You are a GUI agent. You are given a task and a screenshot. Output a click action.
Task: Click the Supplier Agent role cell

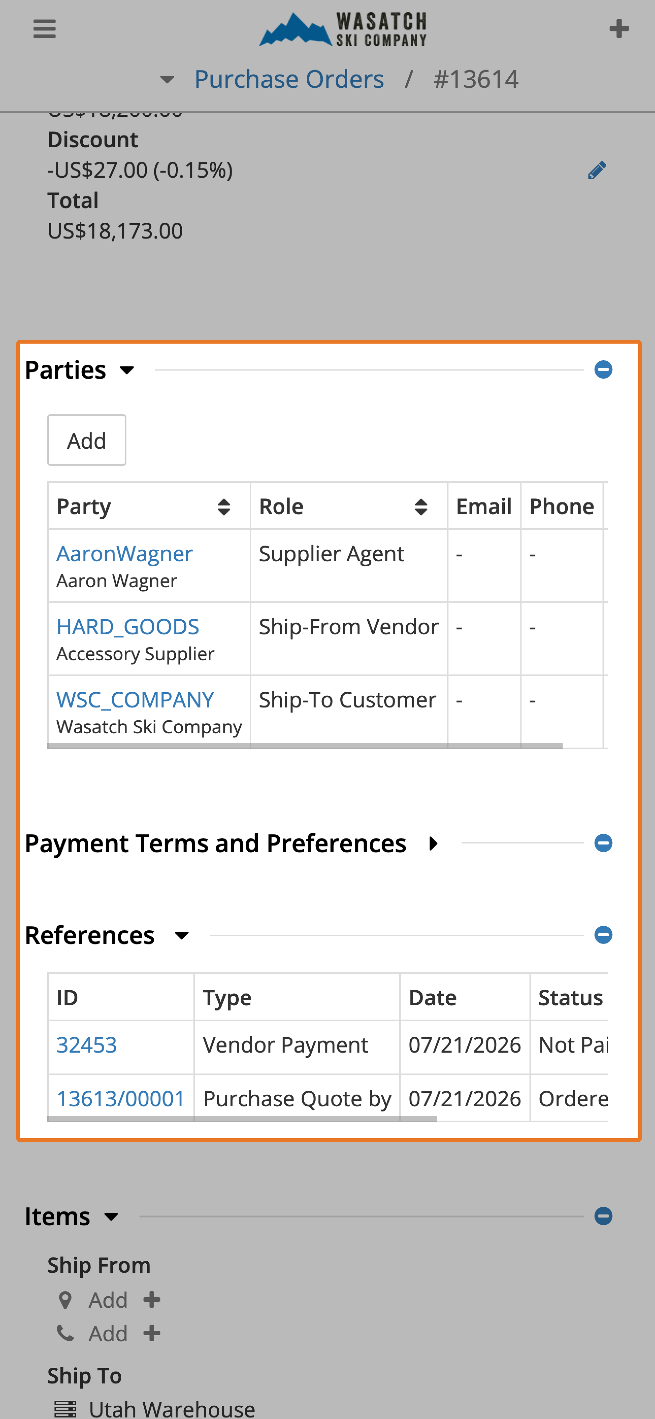349,566
